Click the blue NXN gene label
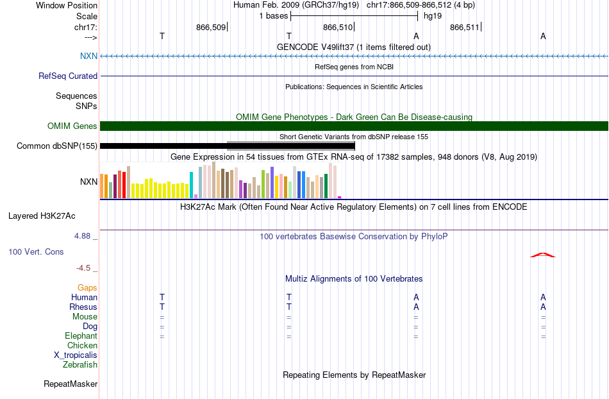The width and height of the screenshot is (609, 399). 88,56
